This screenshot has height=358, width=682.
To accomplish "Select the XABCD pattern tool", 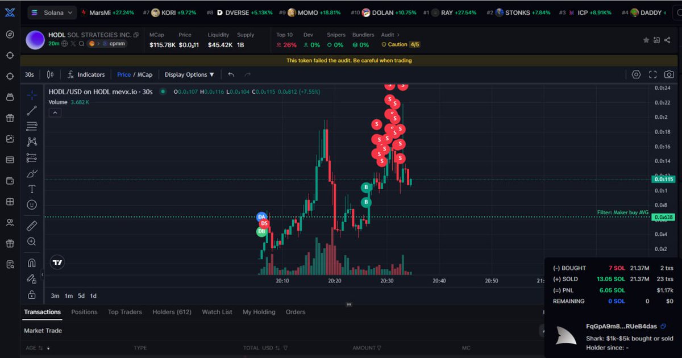I will coord(32,141).
